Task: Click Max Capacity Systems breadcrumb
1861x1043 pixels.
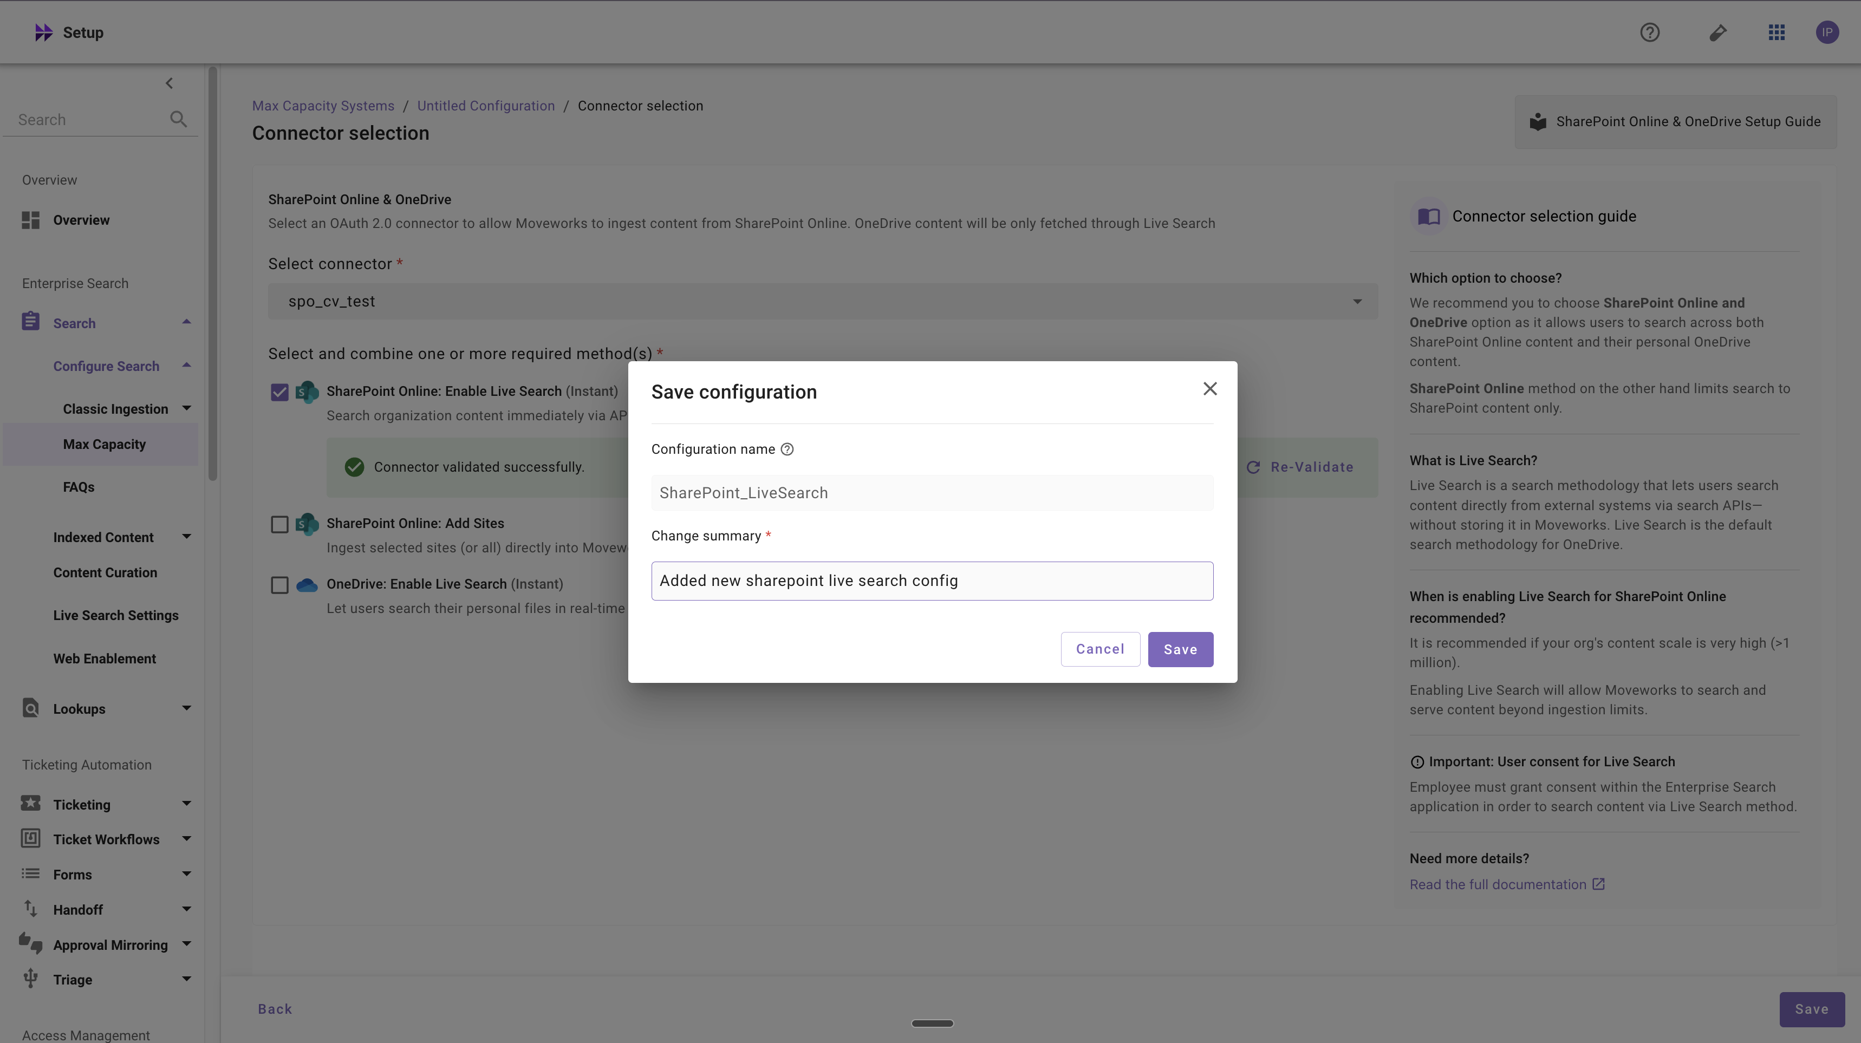Action: click(x=323, y=106)
